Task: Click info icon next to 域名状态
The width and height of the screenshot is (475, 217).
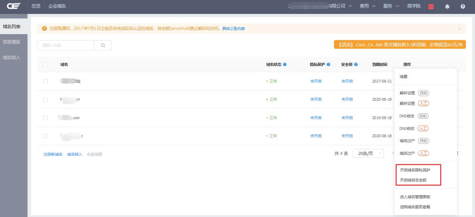Action: [285, 64]
